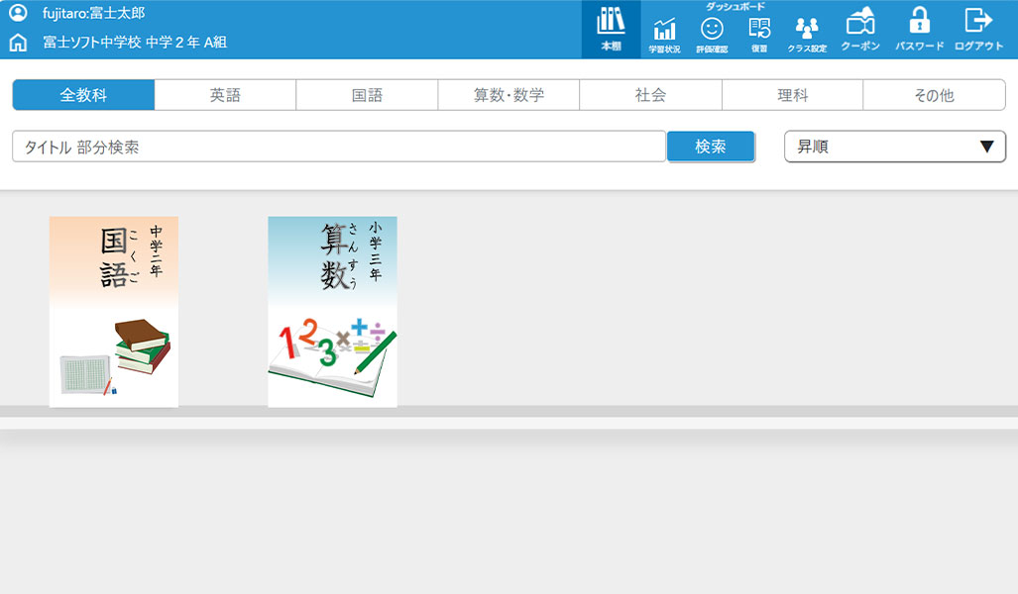Select the 全教科 subject tab

83,95
